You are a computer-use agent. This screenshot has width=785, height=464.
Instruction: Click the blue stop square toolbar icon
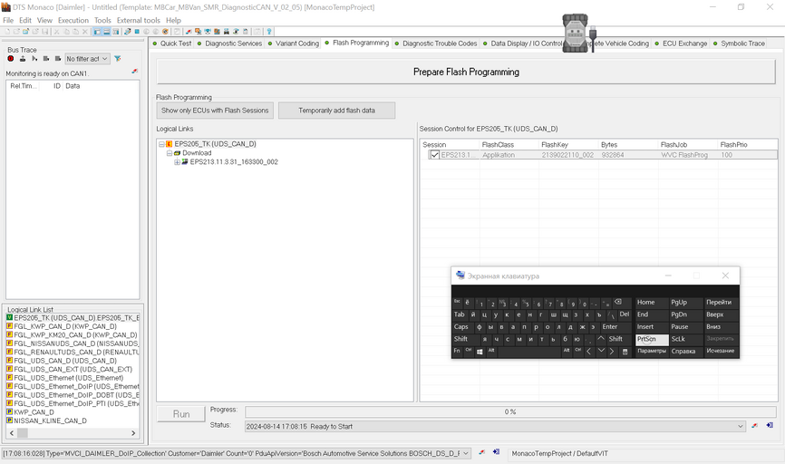point(137,32)
